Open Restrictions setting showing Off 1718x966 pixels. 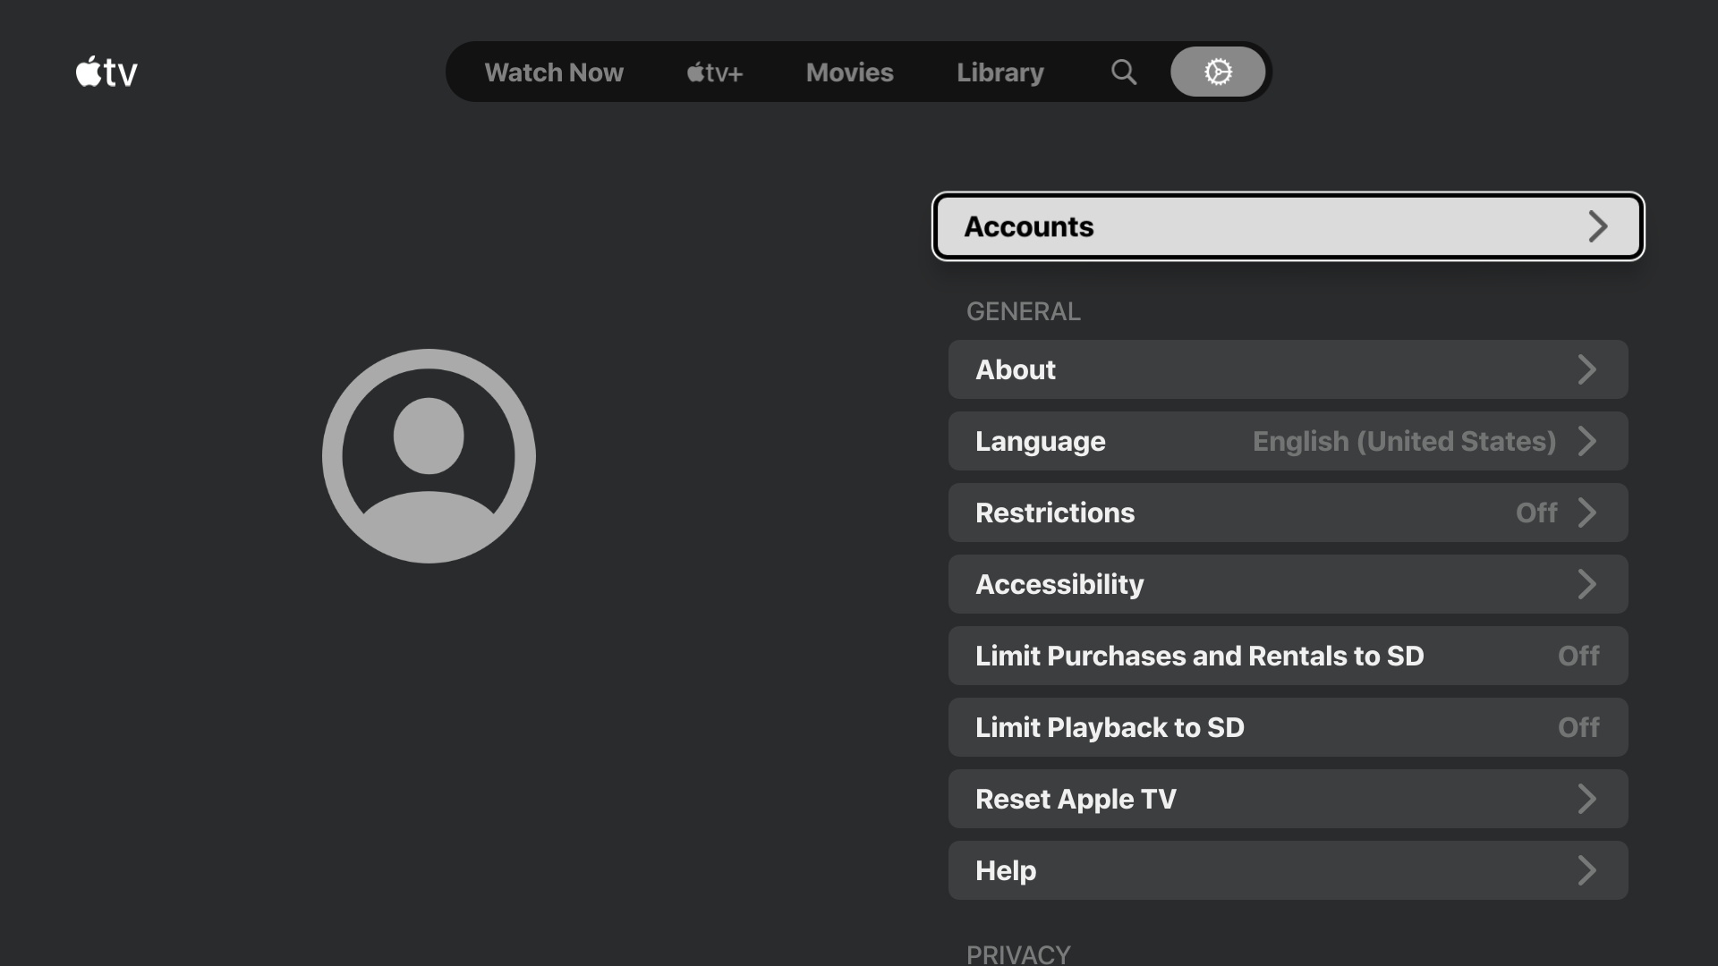(x=1288, y=513)
